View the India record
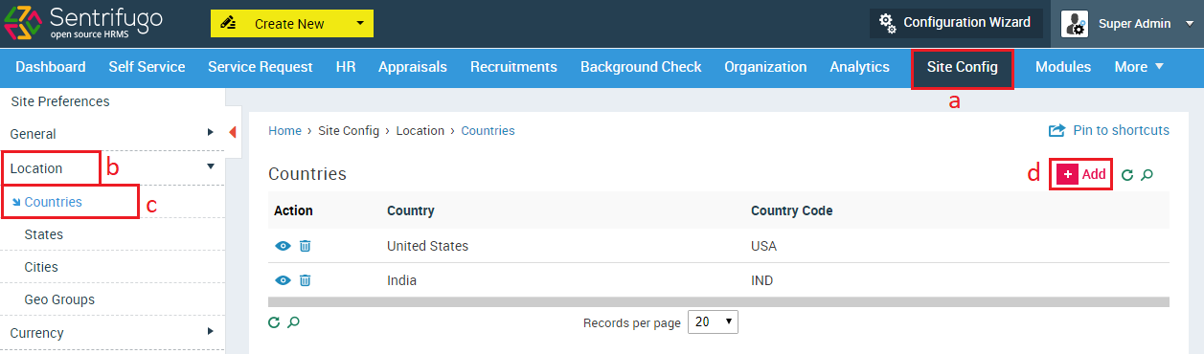The height and width of the screenshot is (354, 1204). coord(283,280)
